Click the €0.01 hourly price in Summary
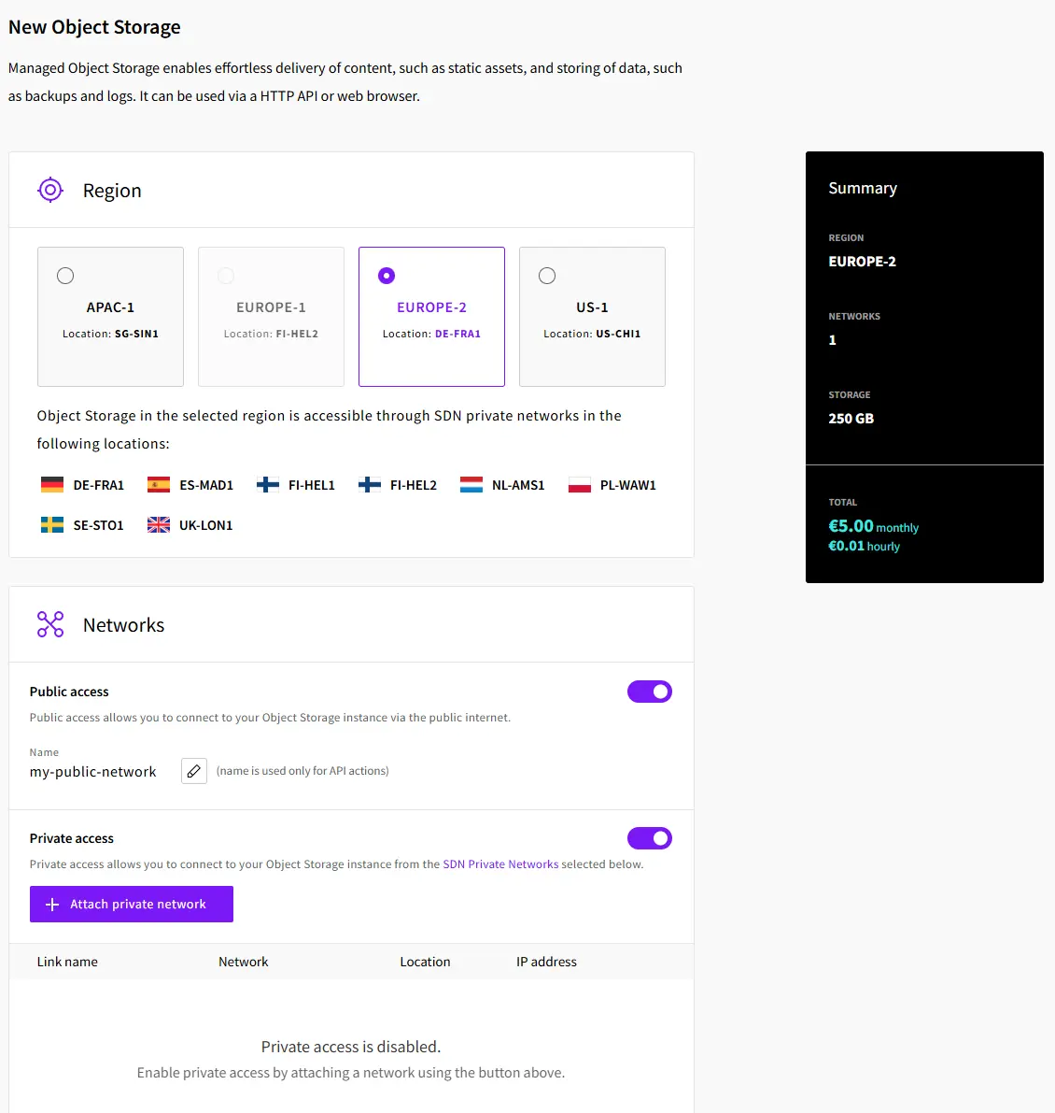This screenshot has height=1113, width=1055. 865,546
